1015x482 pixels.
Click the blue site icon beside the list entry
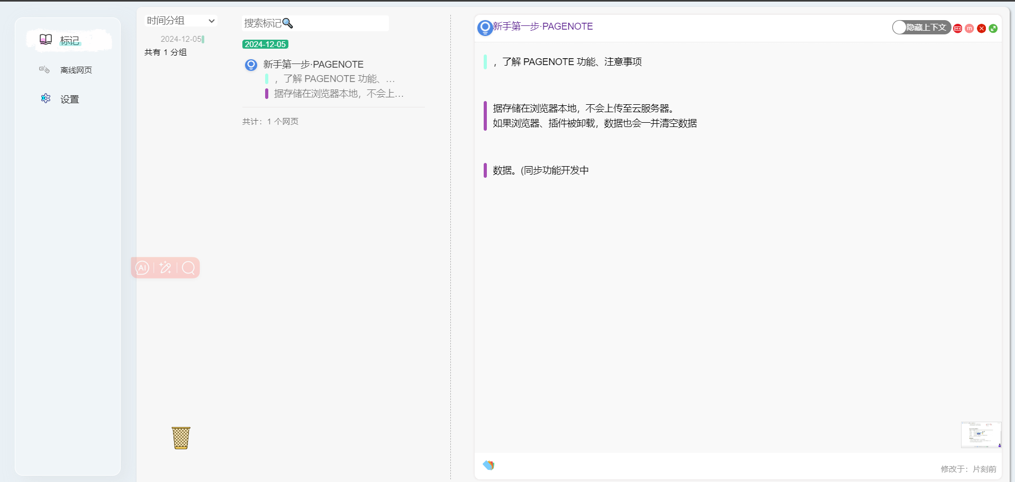[251, 65]
